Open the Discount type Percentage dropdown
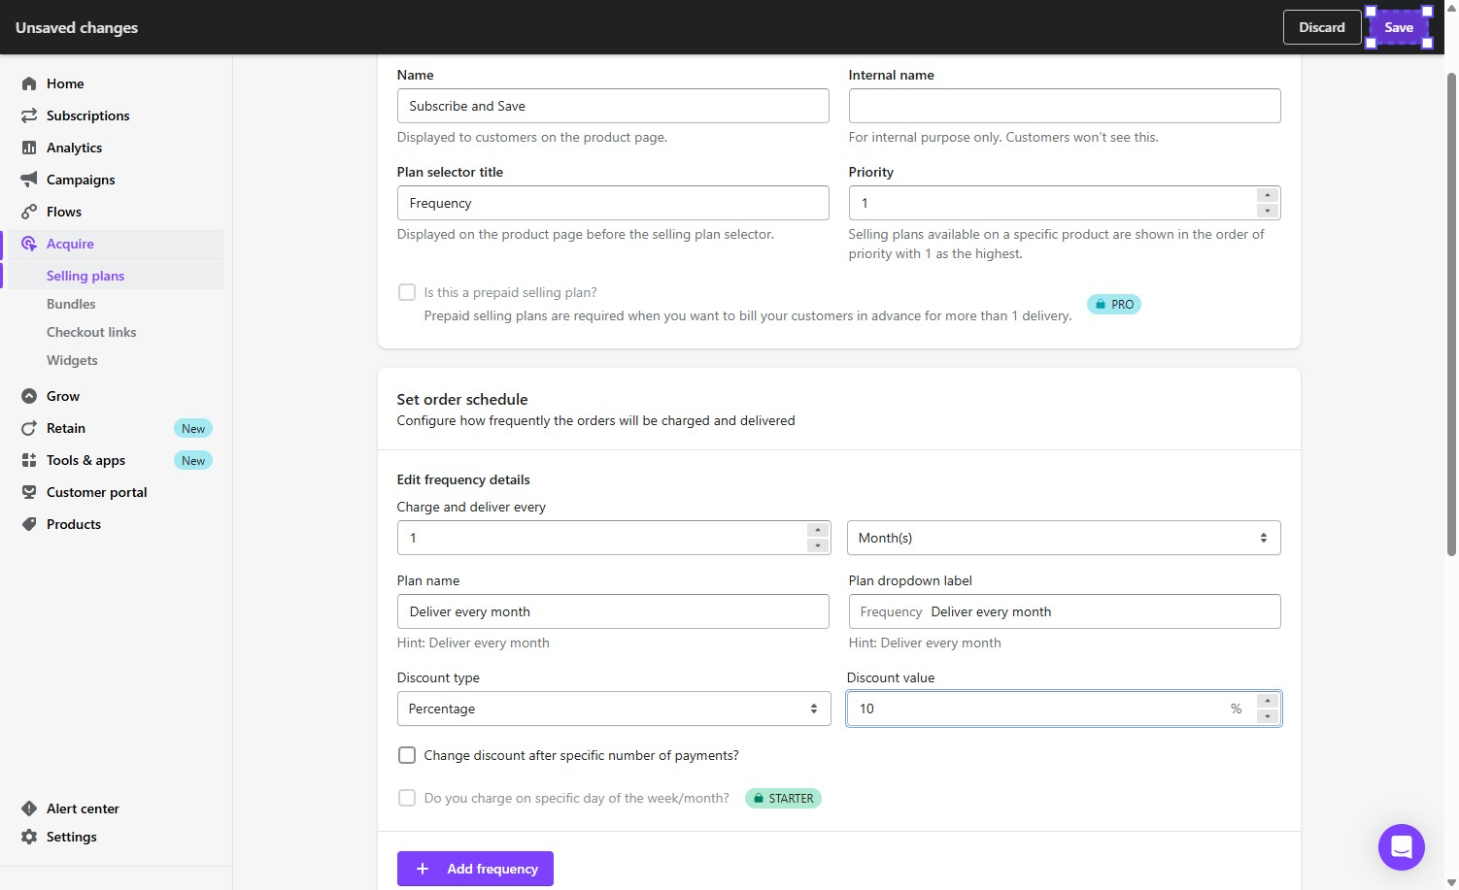Viewport: 1459px width, 890px height. [614, 709]
